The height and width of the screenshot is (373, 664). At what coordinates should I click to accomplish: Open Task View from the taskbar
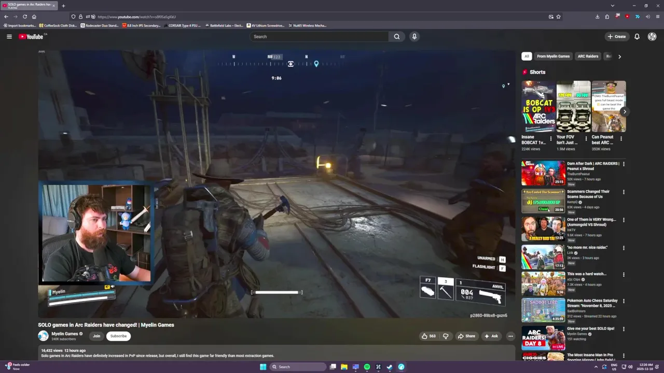[x=333, y=367]
